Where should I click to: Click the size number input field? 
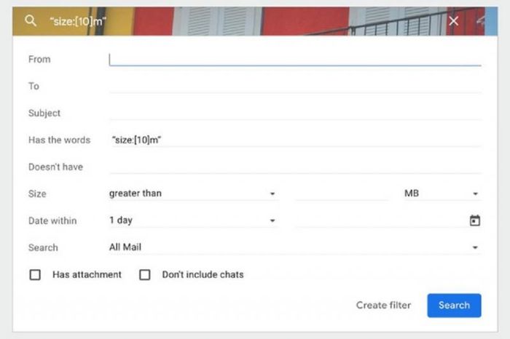342,194
